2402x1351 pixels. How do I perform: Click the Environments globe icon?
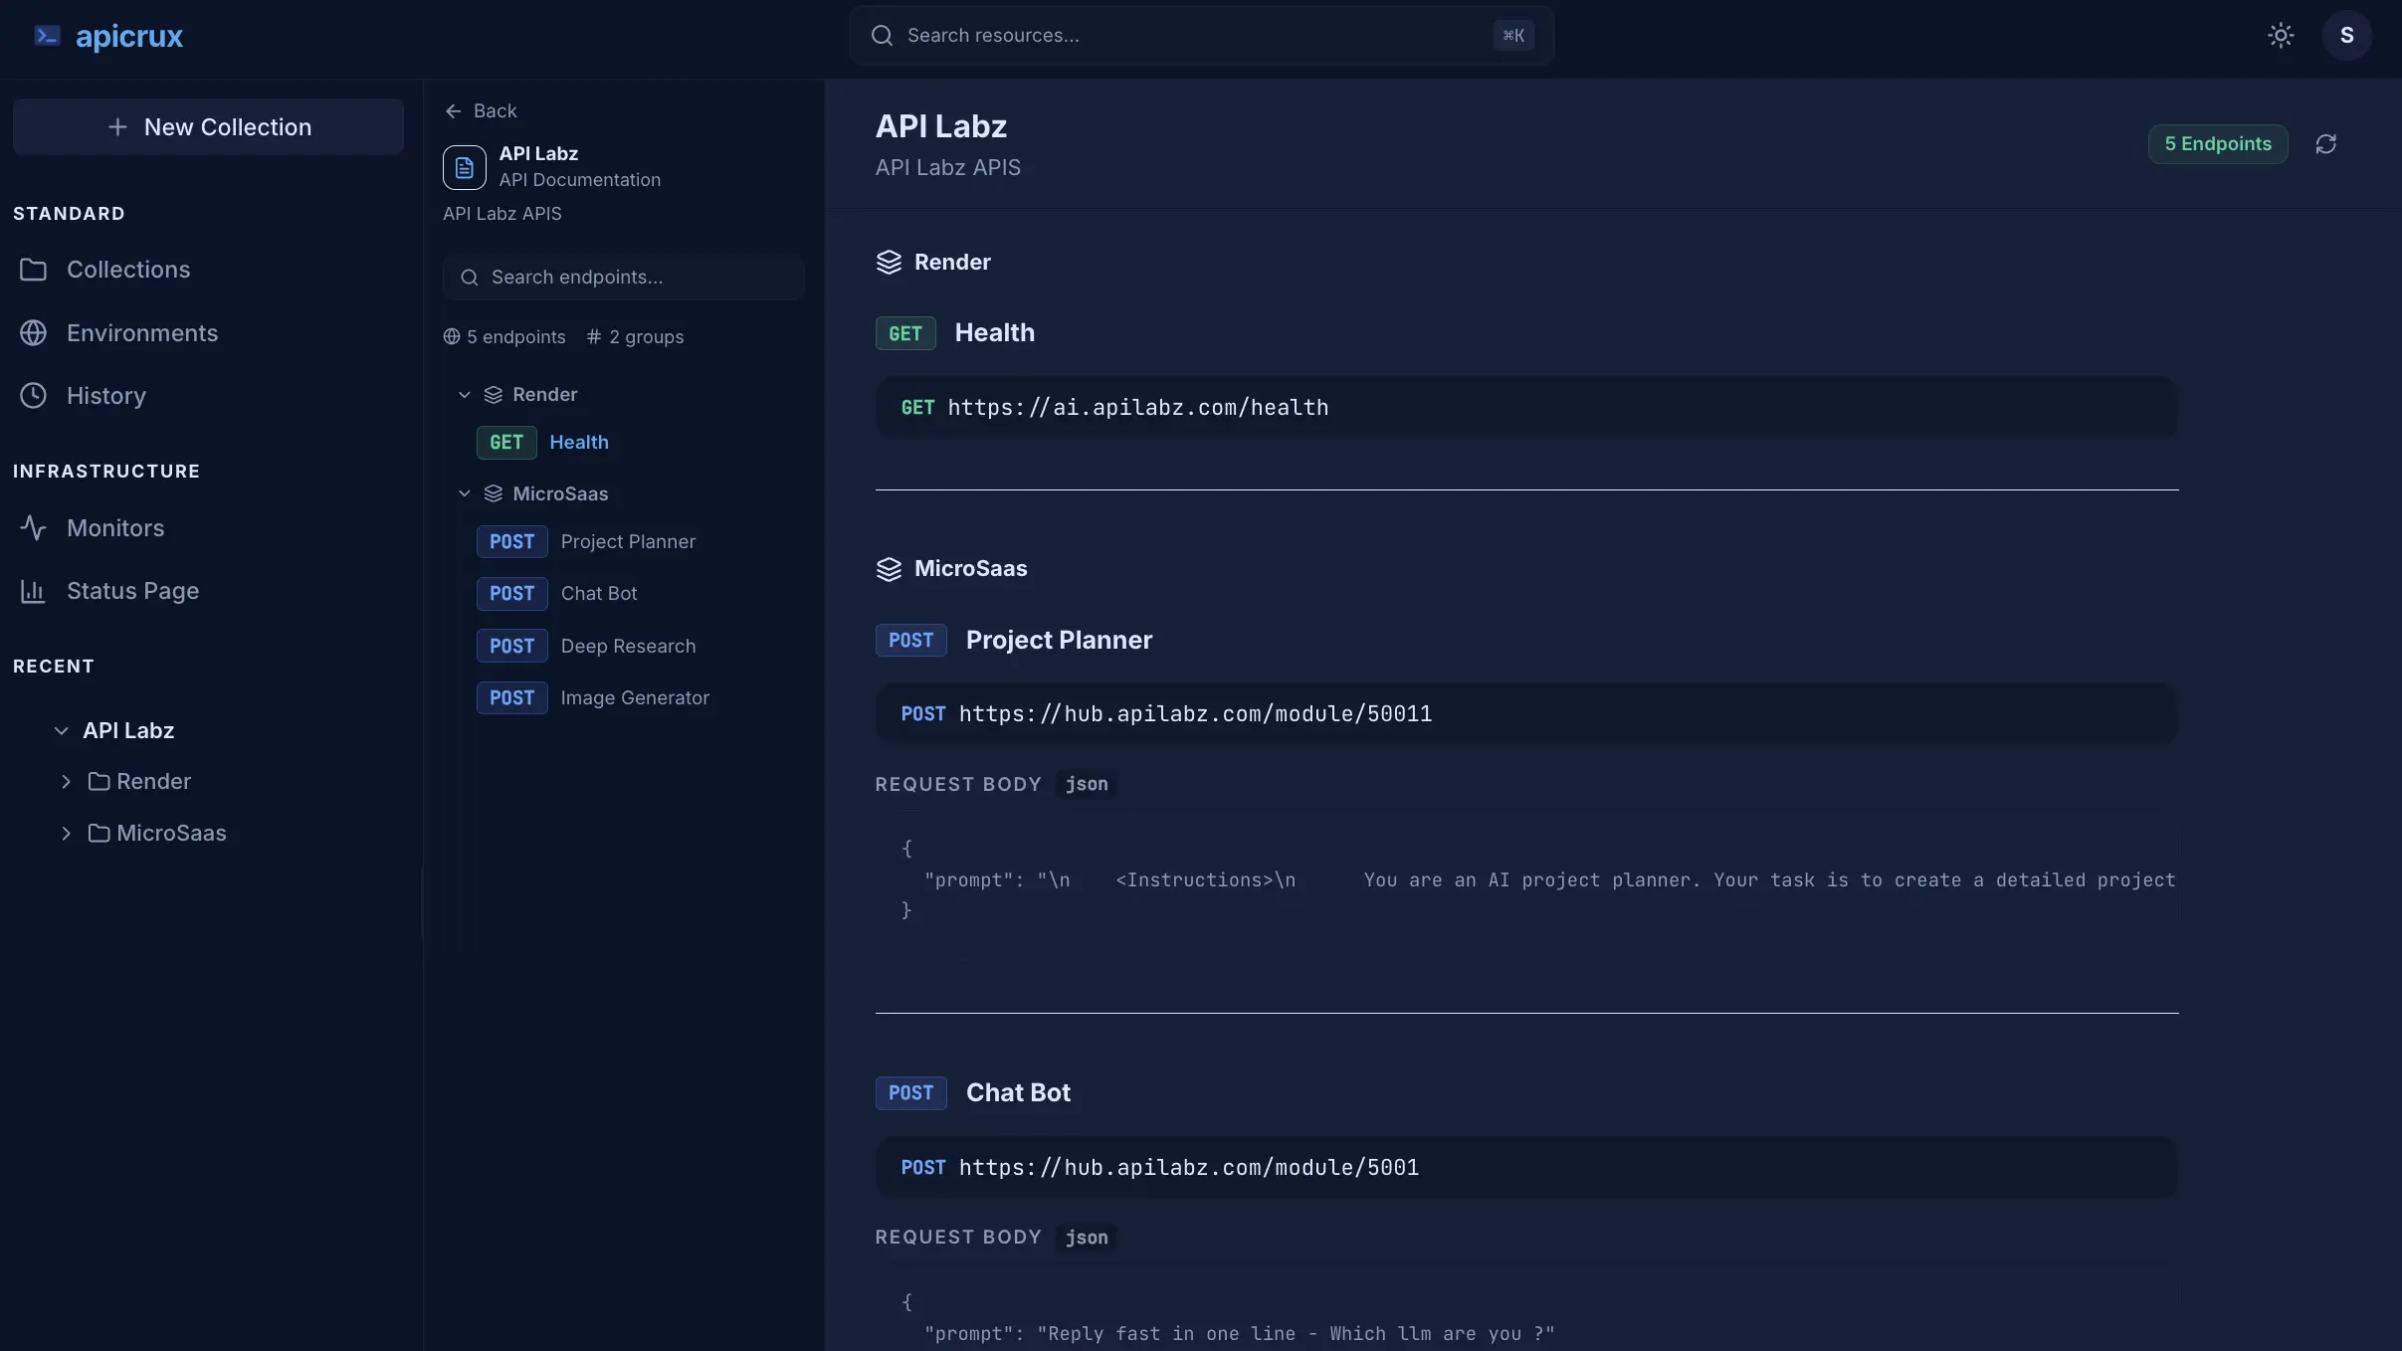point(33,333)
